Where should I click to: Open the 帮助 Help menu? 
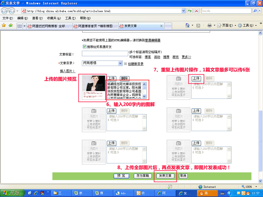coord(85,18)
